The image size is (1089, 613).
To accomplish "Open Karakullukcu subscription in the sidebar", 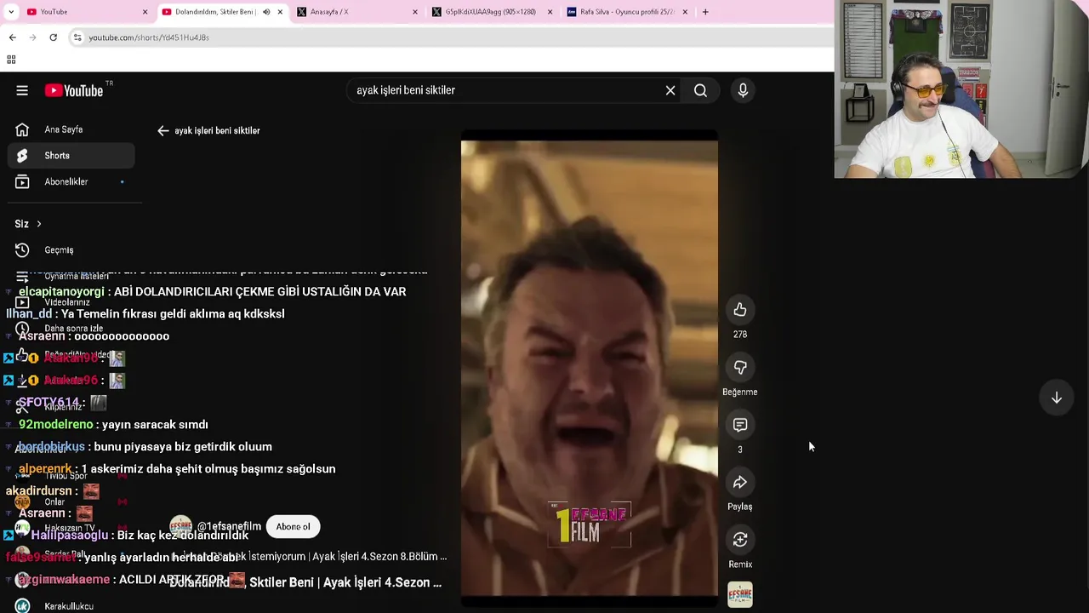I will 71,606.
